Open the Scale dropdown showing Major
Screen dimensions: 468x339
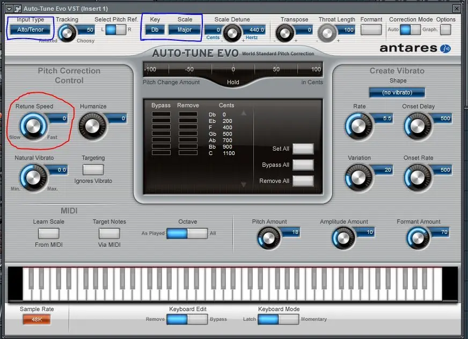point(185,30)
